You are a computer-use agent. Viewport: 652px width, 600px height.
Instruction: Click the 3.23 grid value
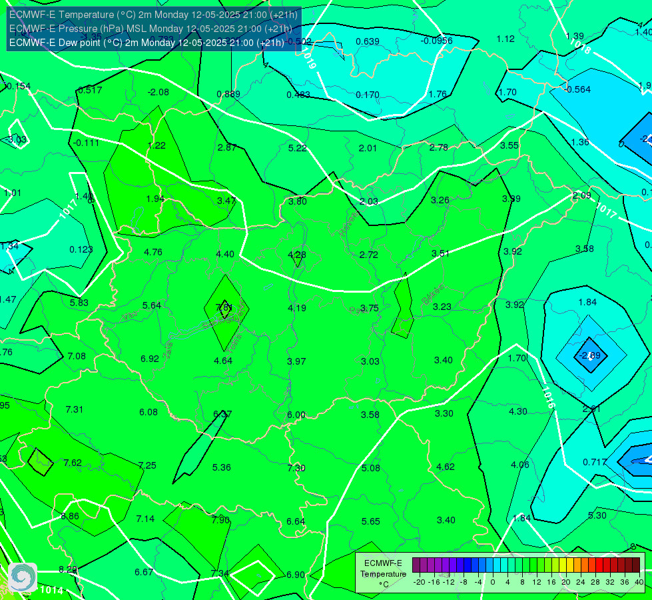[x=442, y=307]
